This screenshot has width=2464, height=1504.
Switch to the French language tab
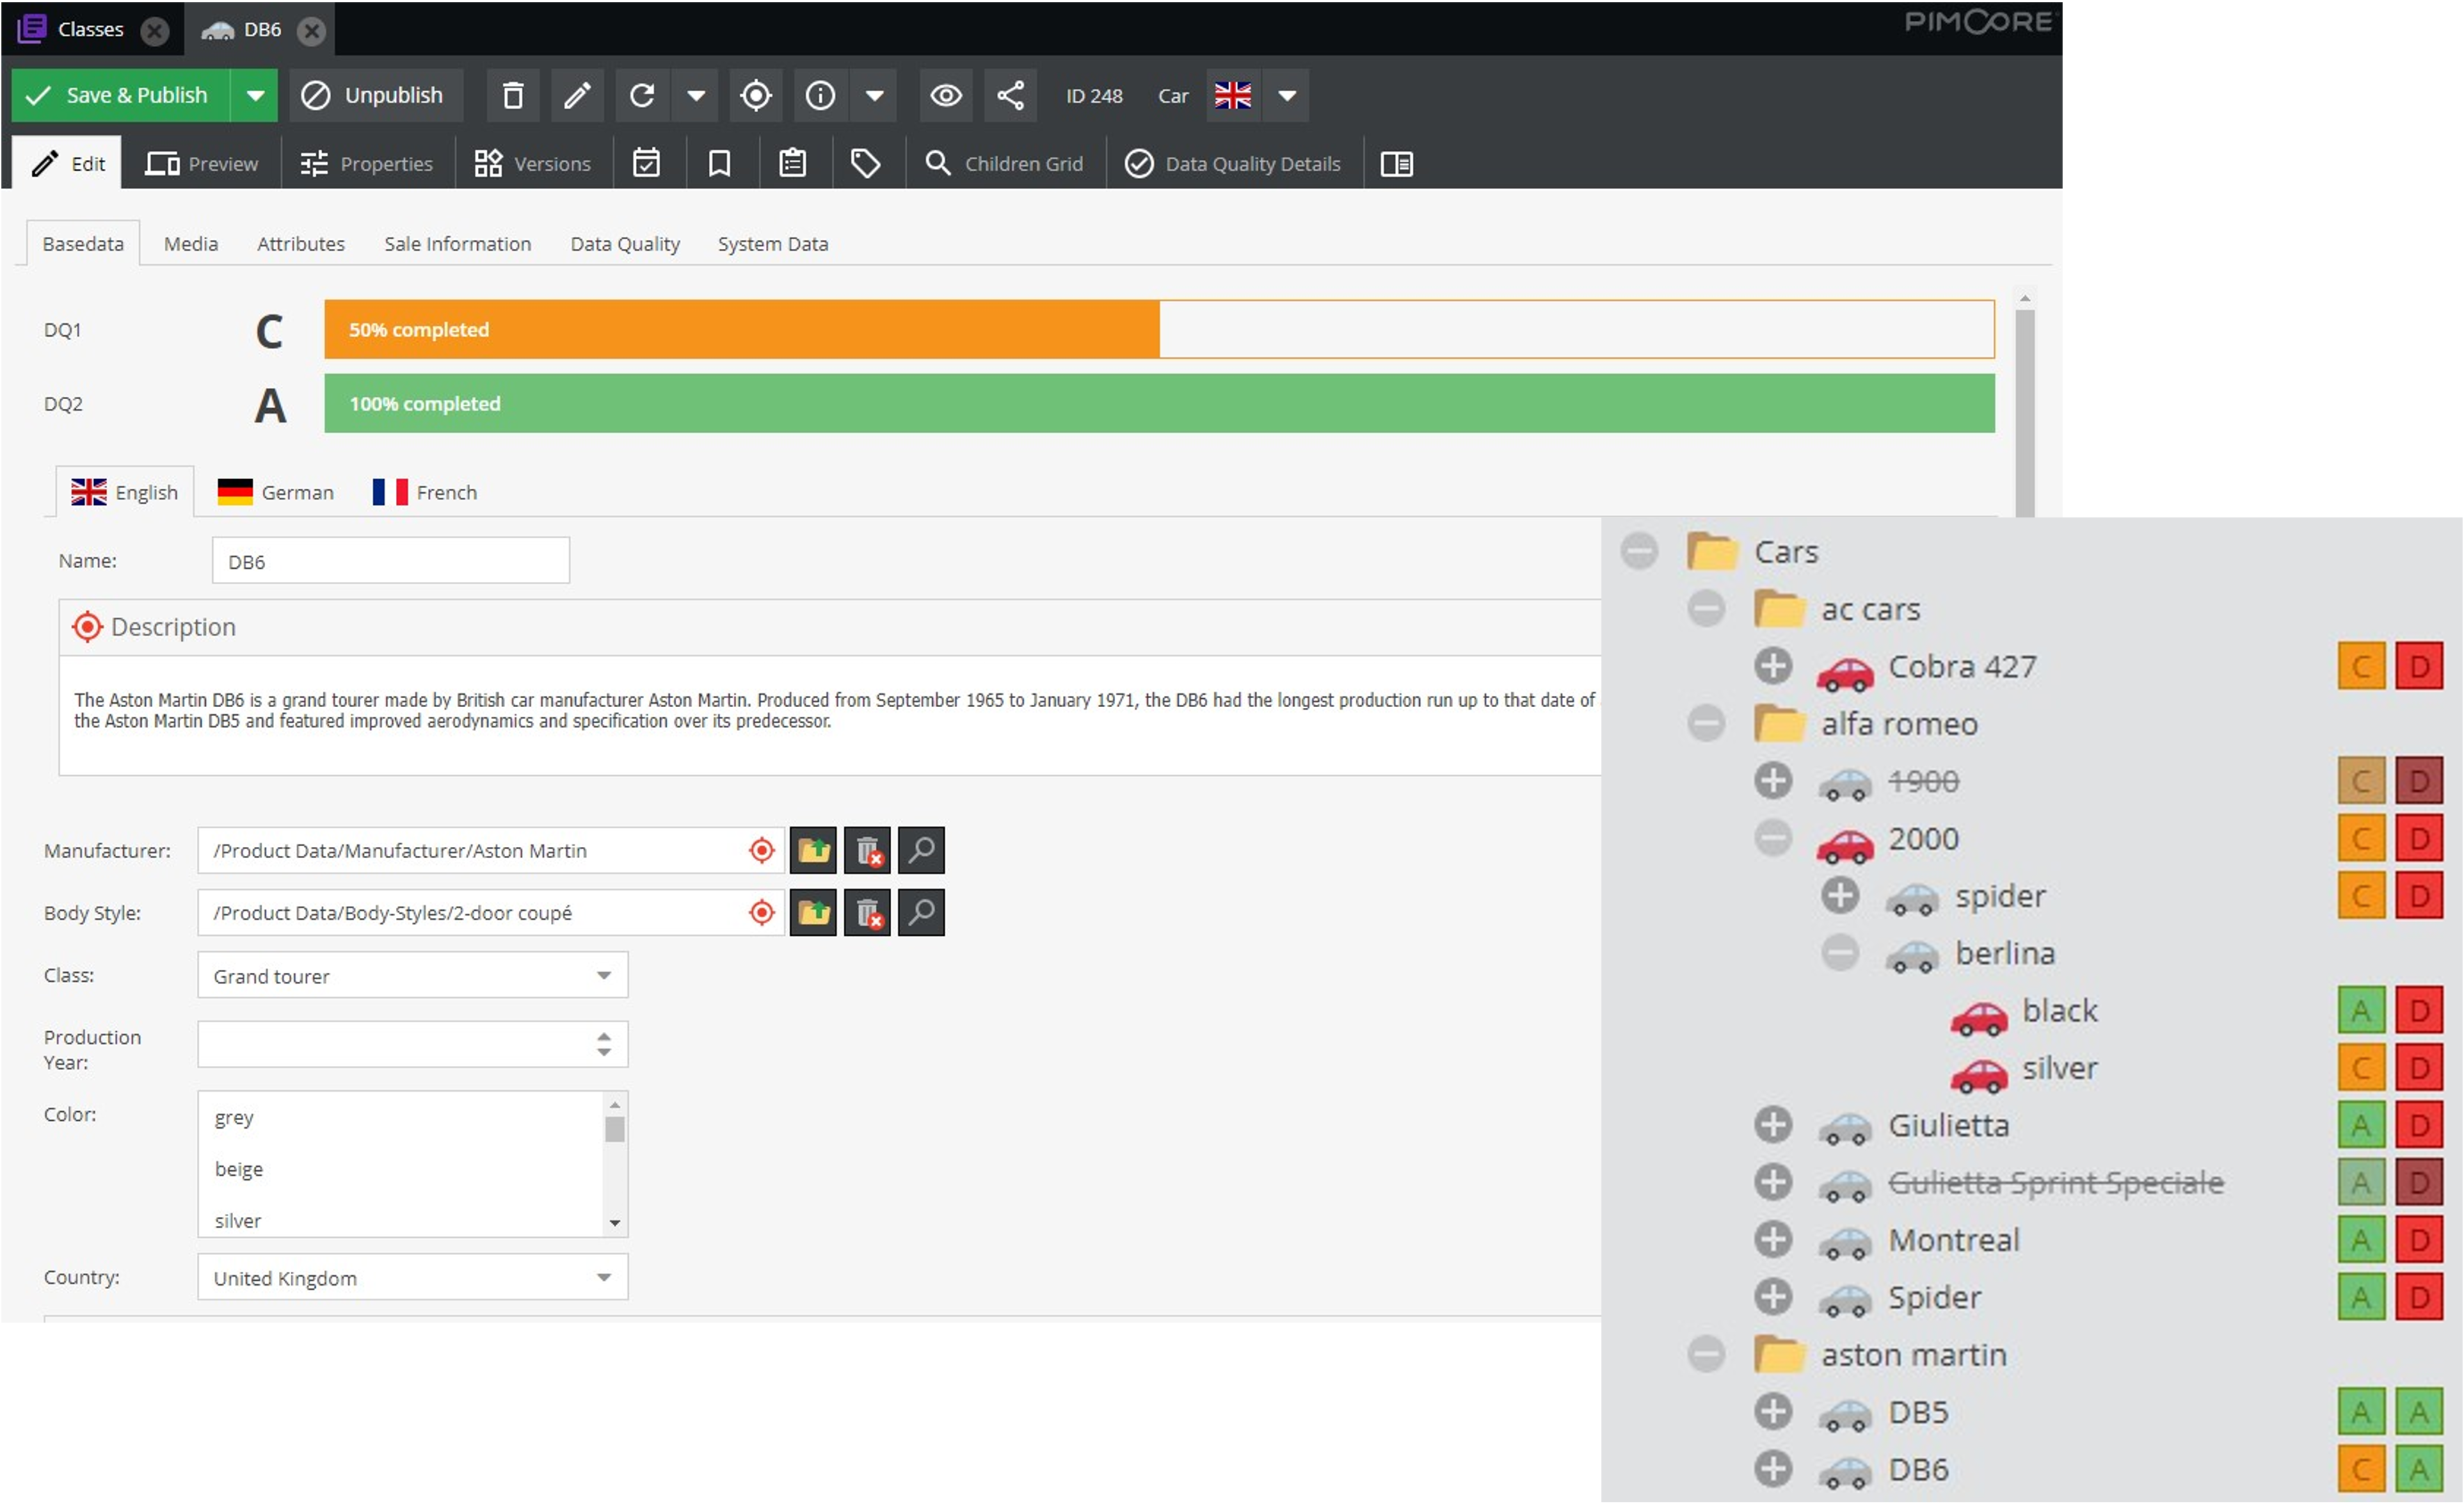coord(425,493)
